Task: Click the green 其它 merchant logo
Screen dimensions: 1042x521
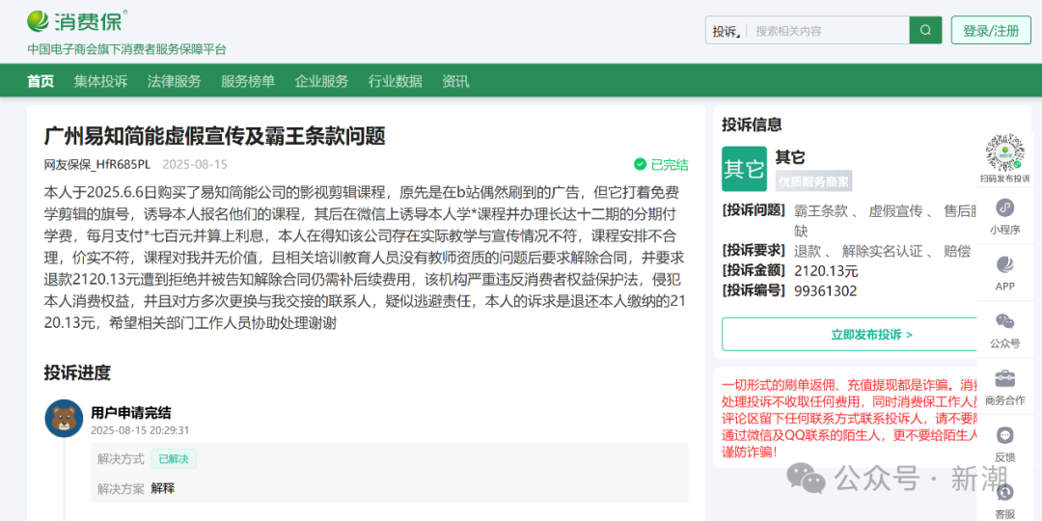Action: tap(744, 169)
